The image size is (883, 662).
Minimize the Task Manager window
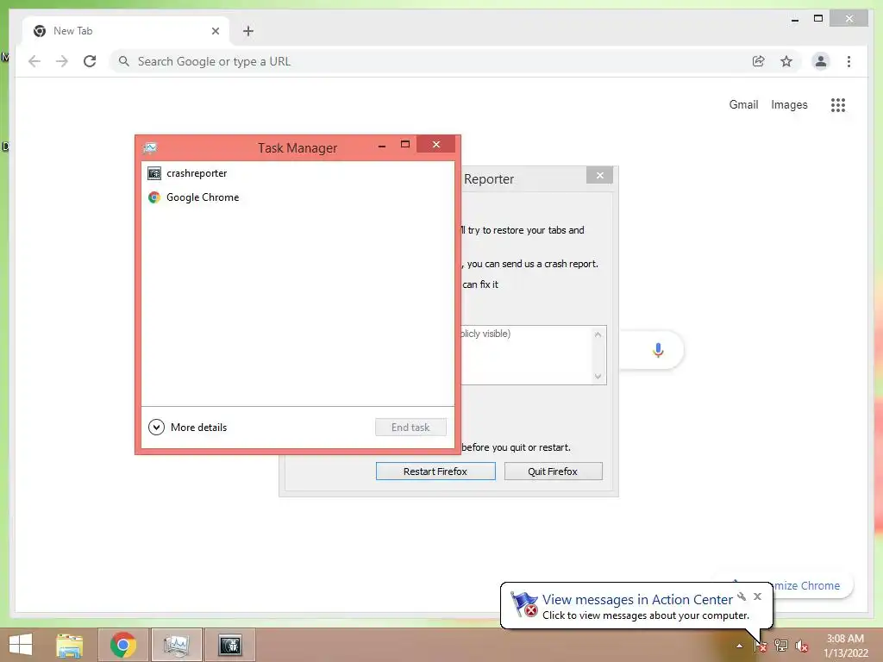pyautogui.click(x=382, y=145)
